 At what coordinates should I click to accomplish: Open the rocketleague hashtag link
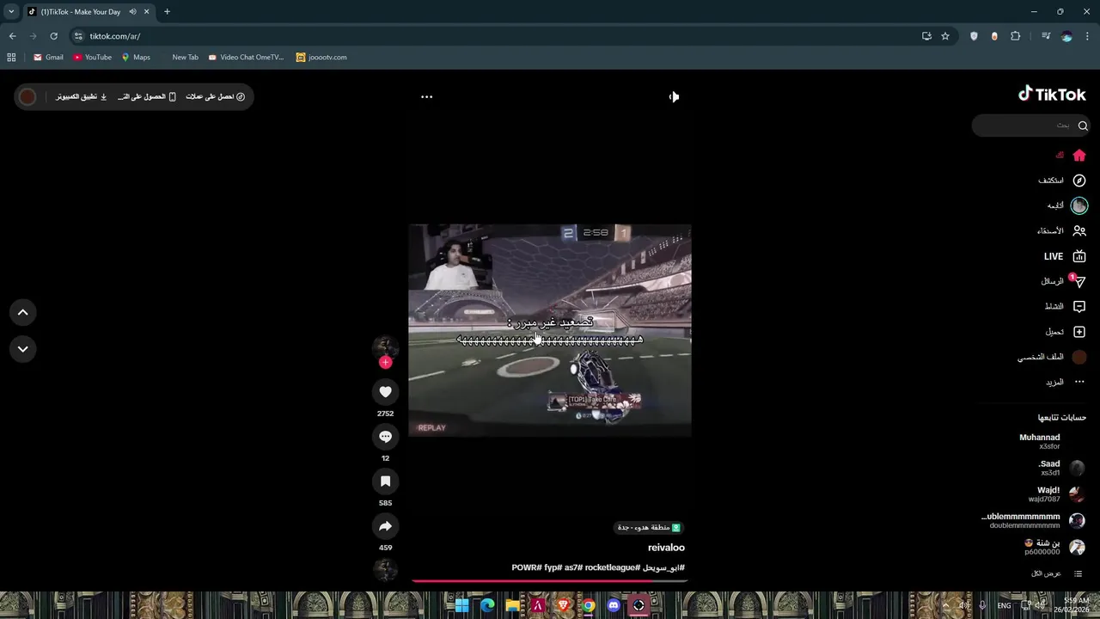click(x=612, y=567)
